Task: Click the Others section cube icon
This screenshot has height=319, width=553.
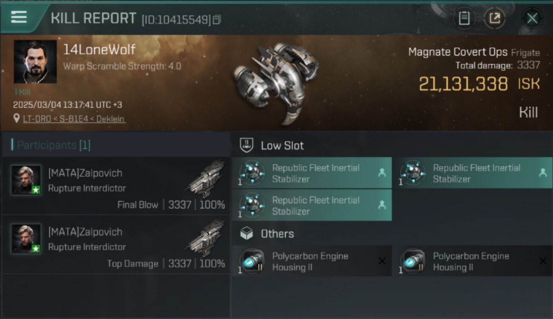Action: [247, 234]
